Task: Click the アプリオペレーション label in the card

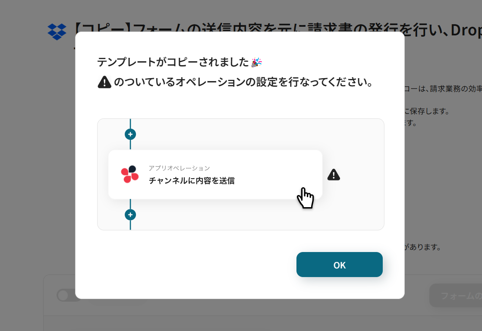Action: point(179,168)
